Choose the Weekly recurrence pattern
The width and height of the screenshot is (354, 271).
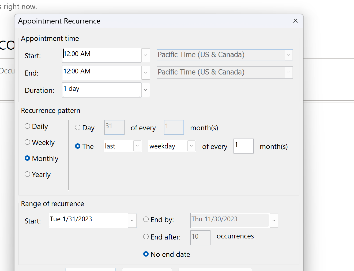coord(27,142)
